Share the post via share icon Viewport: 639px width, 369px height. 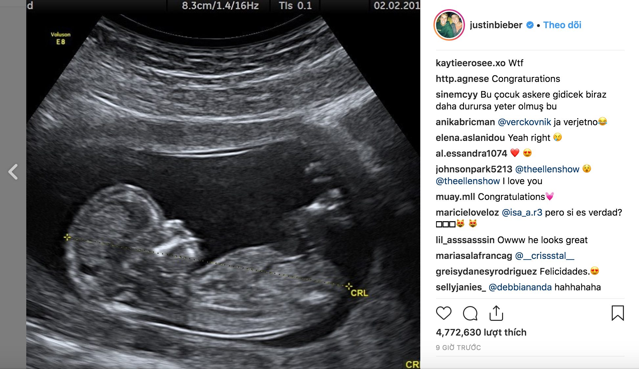tap(496, 313)
